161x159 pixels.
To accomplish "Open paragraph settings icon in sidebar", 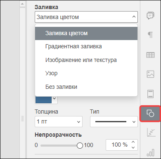I will click(x=150, y=35).
